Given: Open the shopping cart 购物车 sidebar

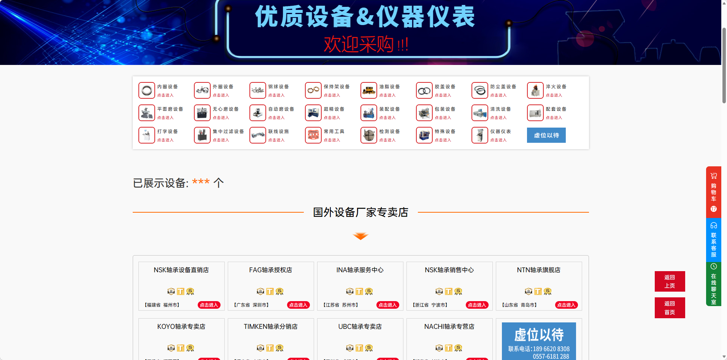Looking at the screenshot, I should pyautogui.click(x=714, y=192).
